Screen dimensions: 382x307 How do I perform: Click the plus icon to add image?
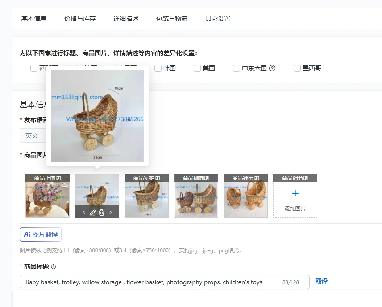point(295,193)
